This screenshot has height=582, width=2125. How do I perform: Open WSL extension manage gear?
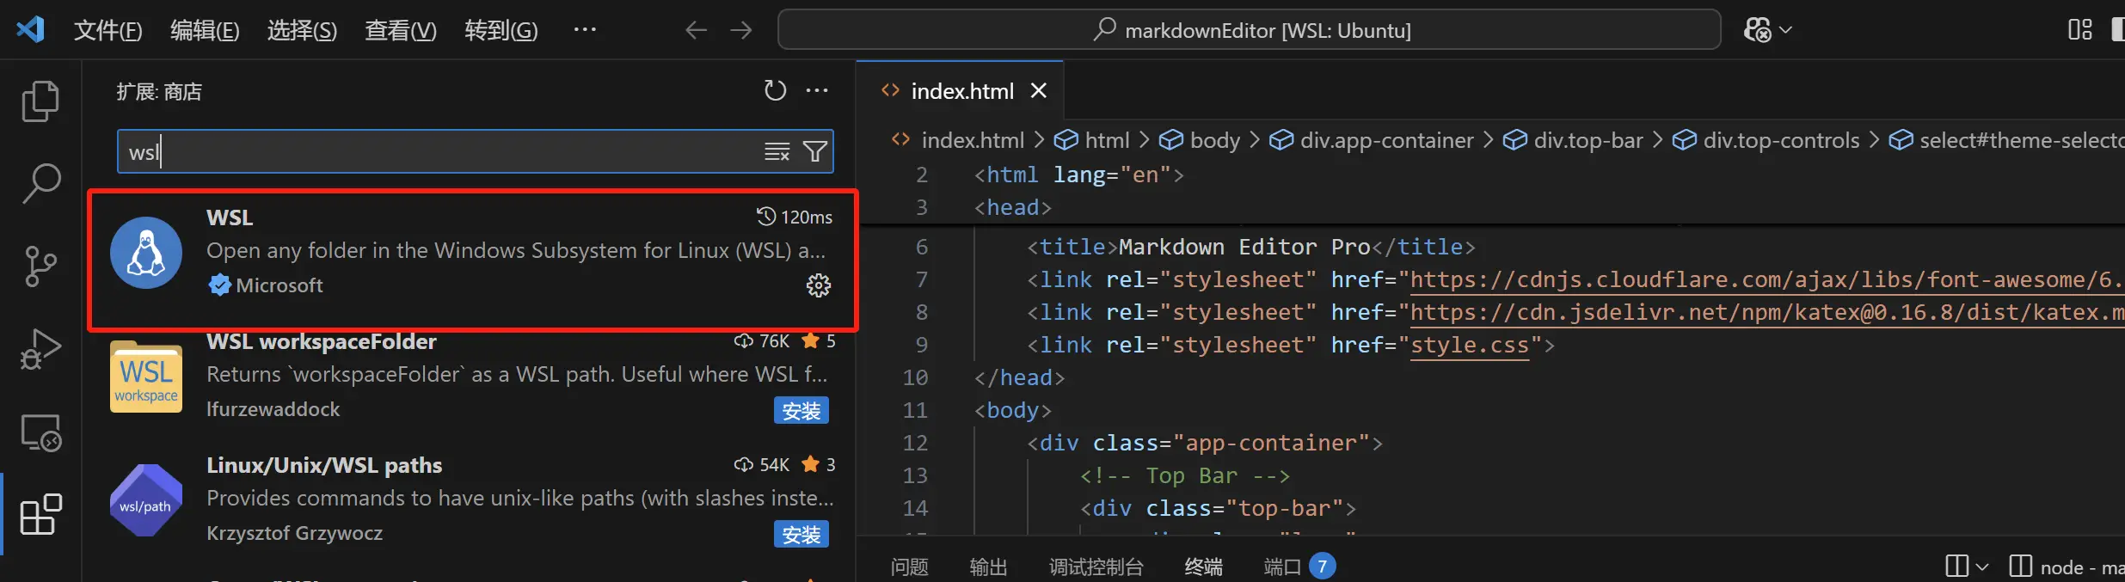pyautogui.click(x=819, y=285)
